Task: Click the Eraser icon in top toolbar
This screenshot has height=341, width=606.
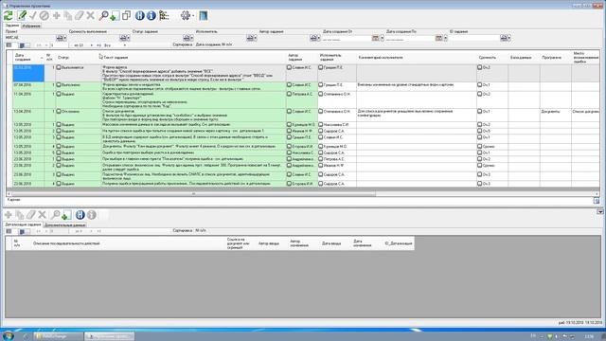Action: pyautogui.click(x=80, y=15)
